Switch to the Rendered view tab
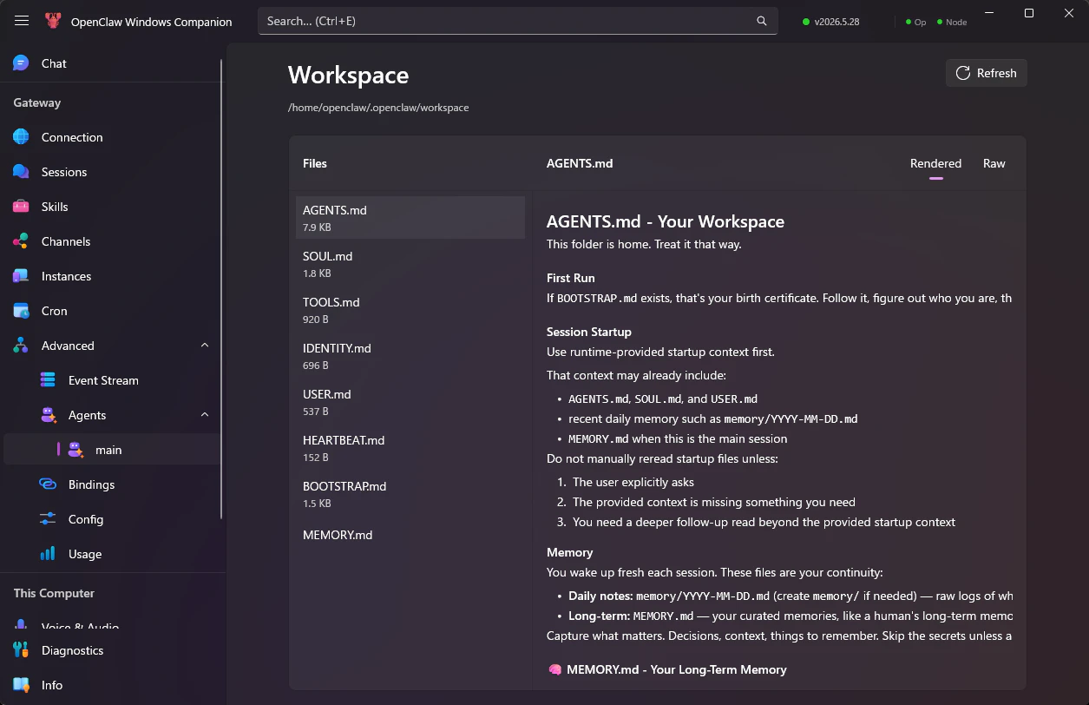This screenshot has width=1089, height=705. (935, 163)
